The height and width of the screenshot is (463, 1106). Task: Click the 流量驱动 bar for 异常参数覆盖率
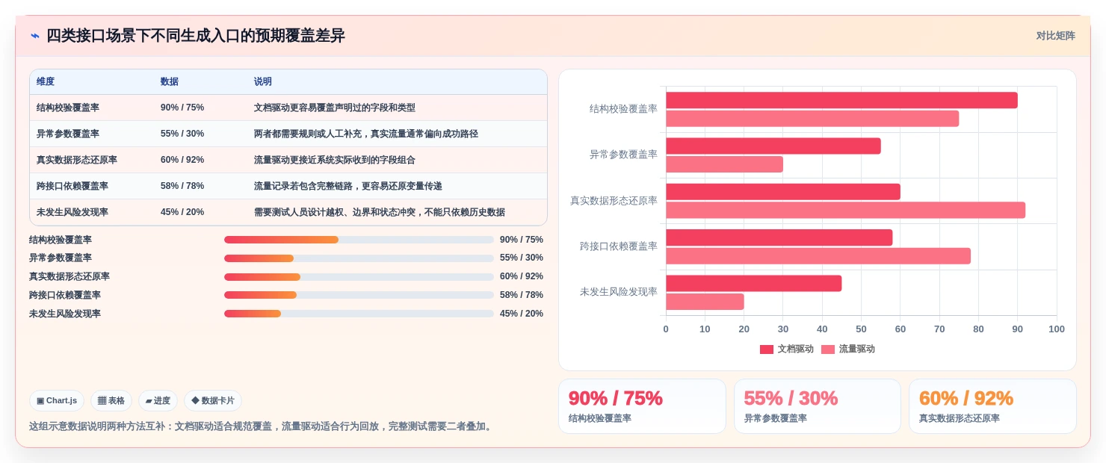724,164
